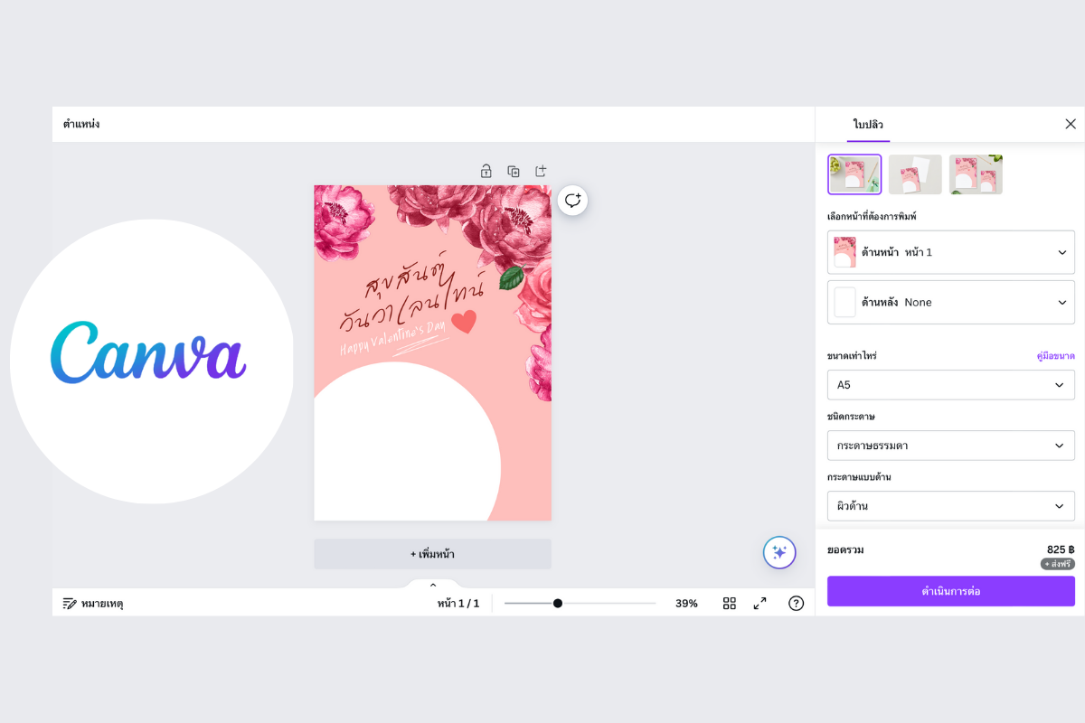1085x723 pixels.
Task: Open the A5 size dropdown
Action: coord(951,385)
